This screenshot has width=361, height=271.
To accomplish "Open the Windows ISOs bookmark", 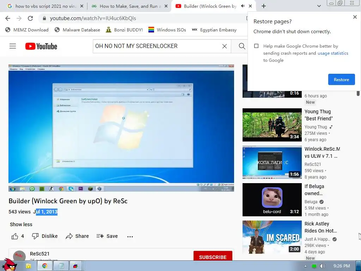I will pyautogui.click(x=167, y=30).
